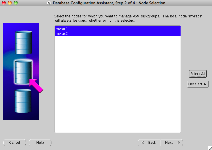Screen dimensions: 212x150
Task: Click the Select All button
Action: 198,74
